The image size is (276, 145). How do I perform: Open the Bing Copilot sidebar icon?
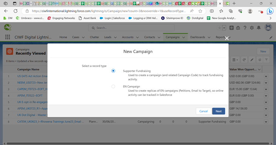click(270, 11)
